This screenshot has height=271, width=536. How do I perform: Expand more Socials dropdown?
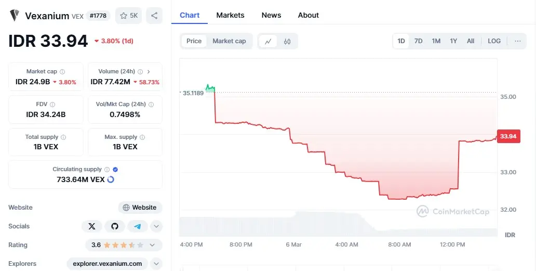pos(156,226)
